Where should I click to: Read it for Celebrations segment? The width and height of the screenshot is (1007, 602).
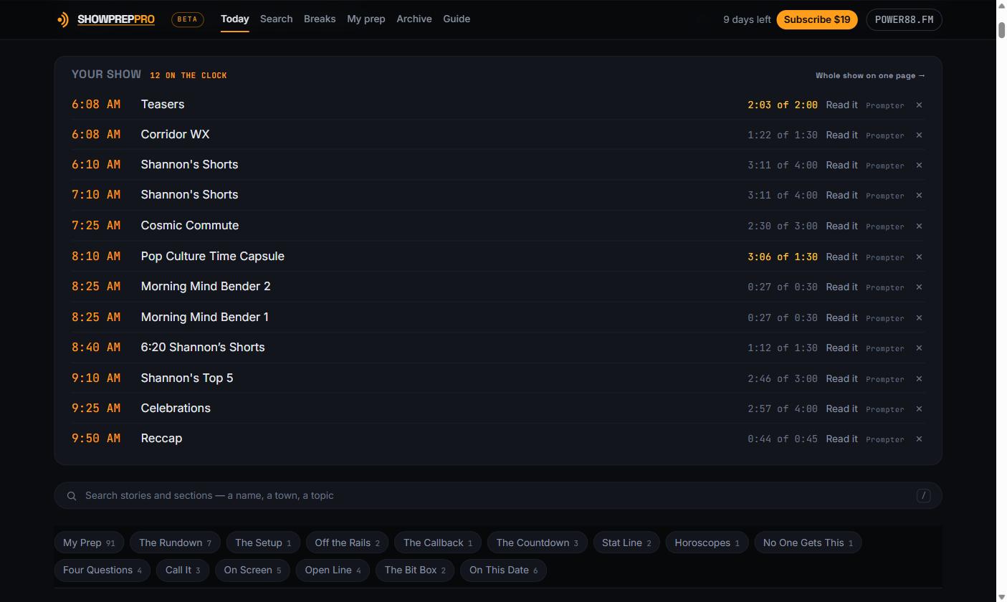point(841,408)
